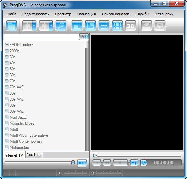Switch to the YouTube tab

[x=34, y=155]
